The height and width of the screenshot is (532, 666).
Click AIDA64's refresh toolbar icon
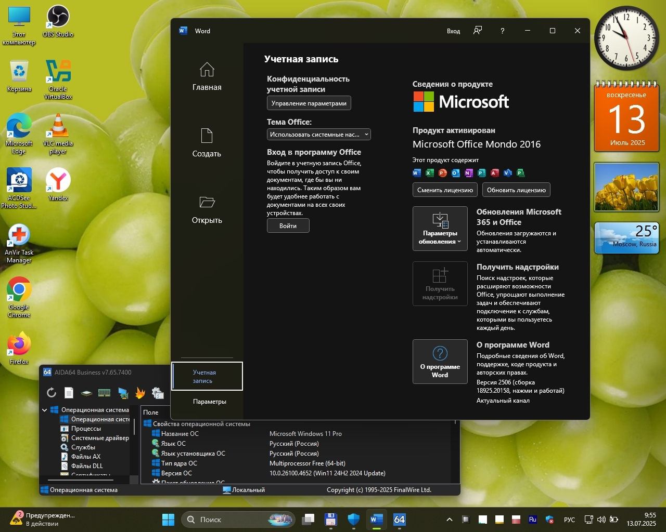tap(51, 393)
